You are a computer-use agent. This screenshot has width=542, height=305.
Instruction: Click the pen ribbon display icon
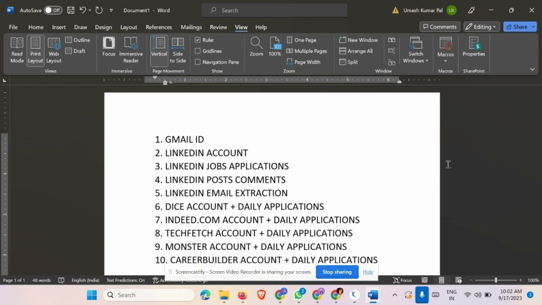[x=472, y=10]
